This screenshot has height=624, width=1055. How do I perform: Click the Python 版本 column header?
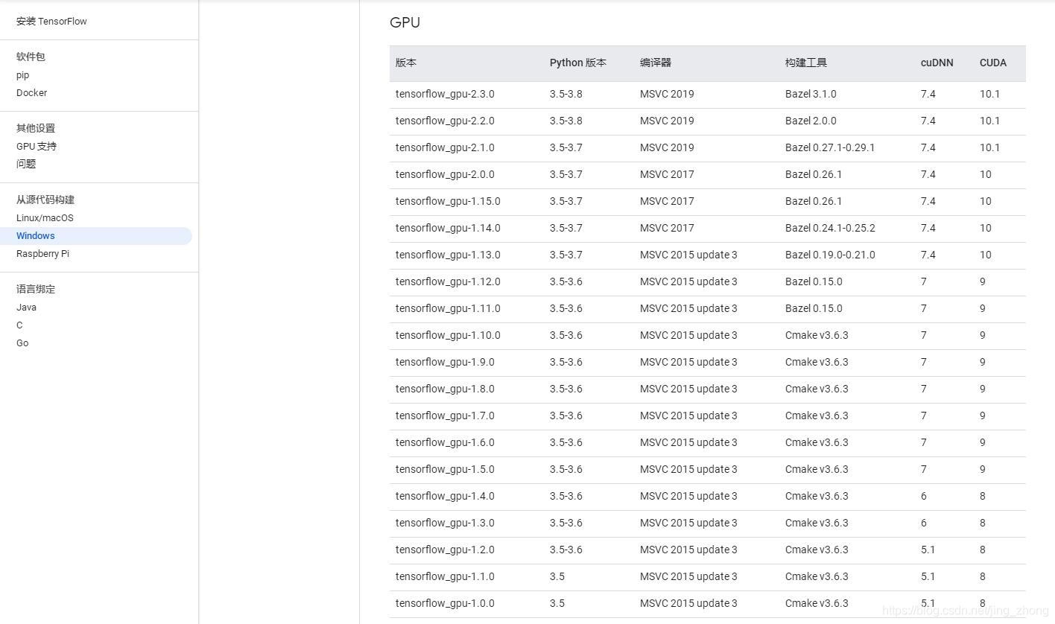(578, 63)
